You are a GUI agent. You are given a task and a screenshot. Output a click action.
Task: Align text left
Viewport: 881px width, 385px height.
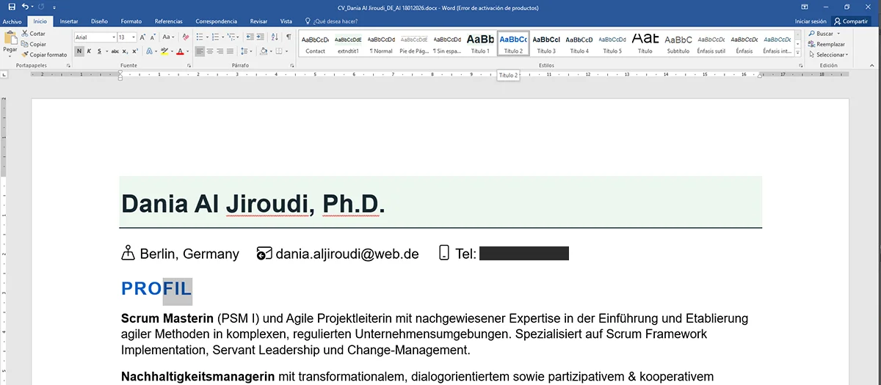tap(200, 51)
